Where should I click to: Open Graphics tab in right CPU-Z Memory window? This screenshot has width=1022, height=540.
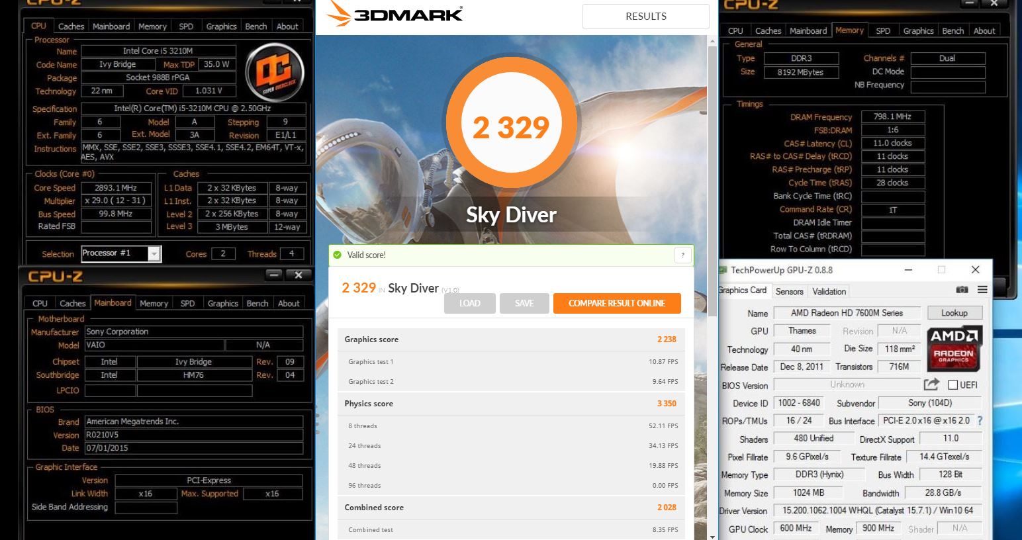click(918, 30)
